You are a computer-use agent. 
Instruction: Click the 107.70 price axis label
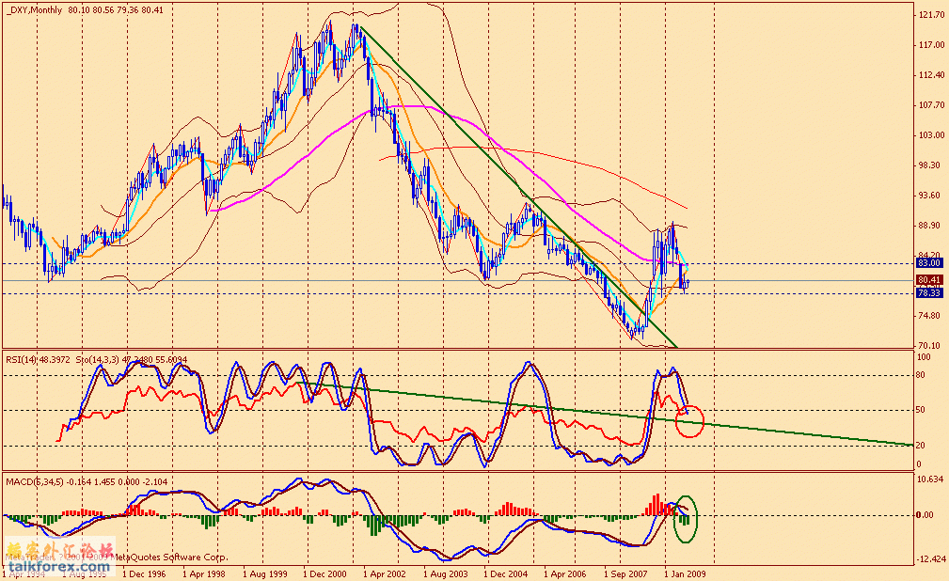[x=932, y=105]
